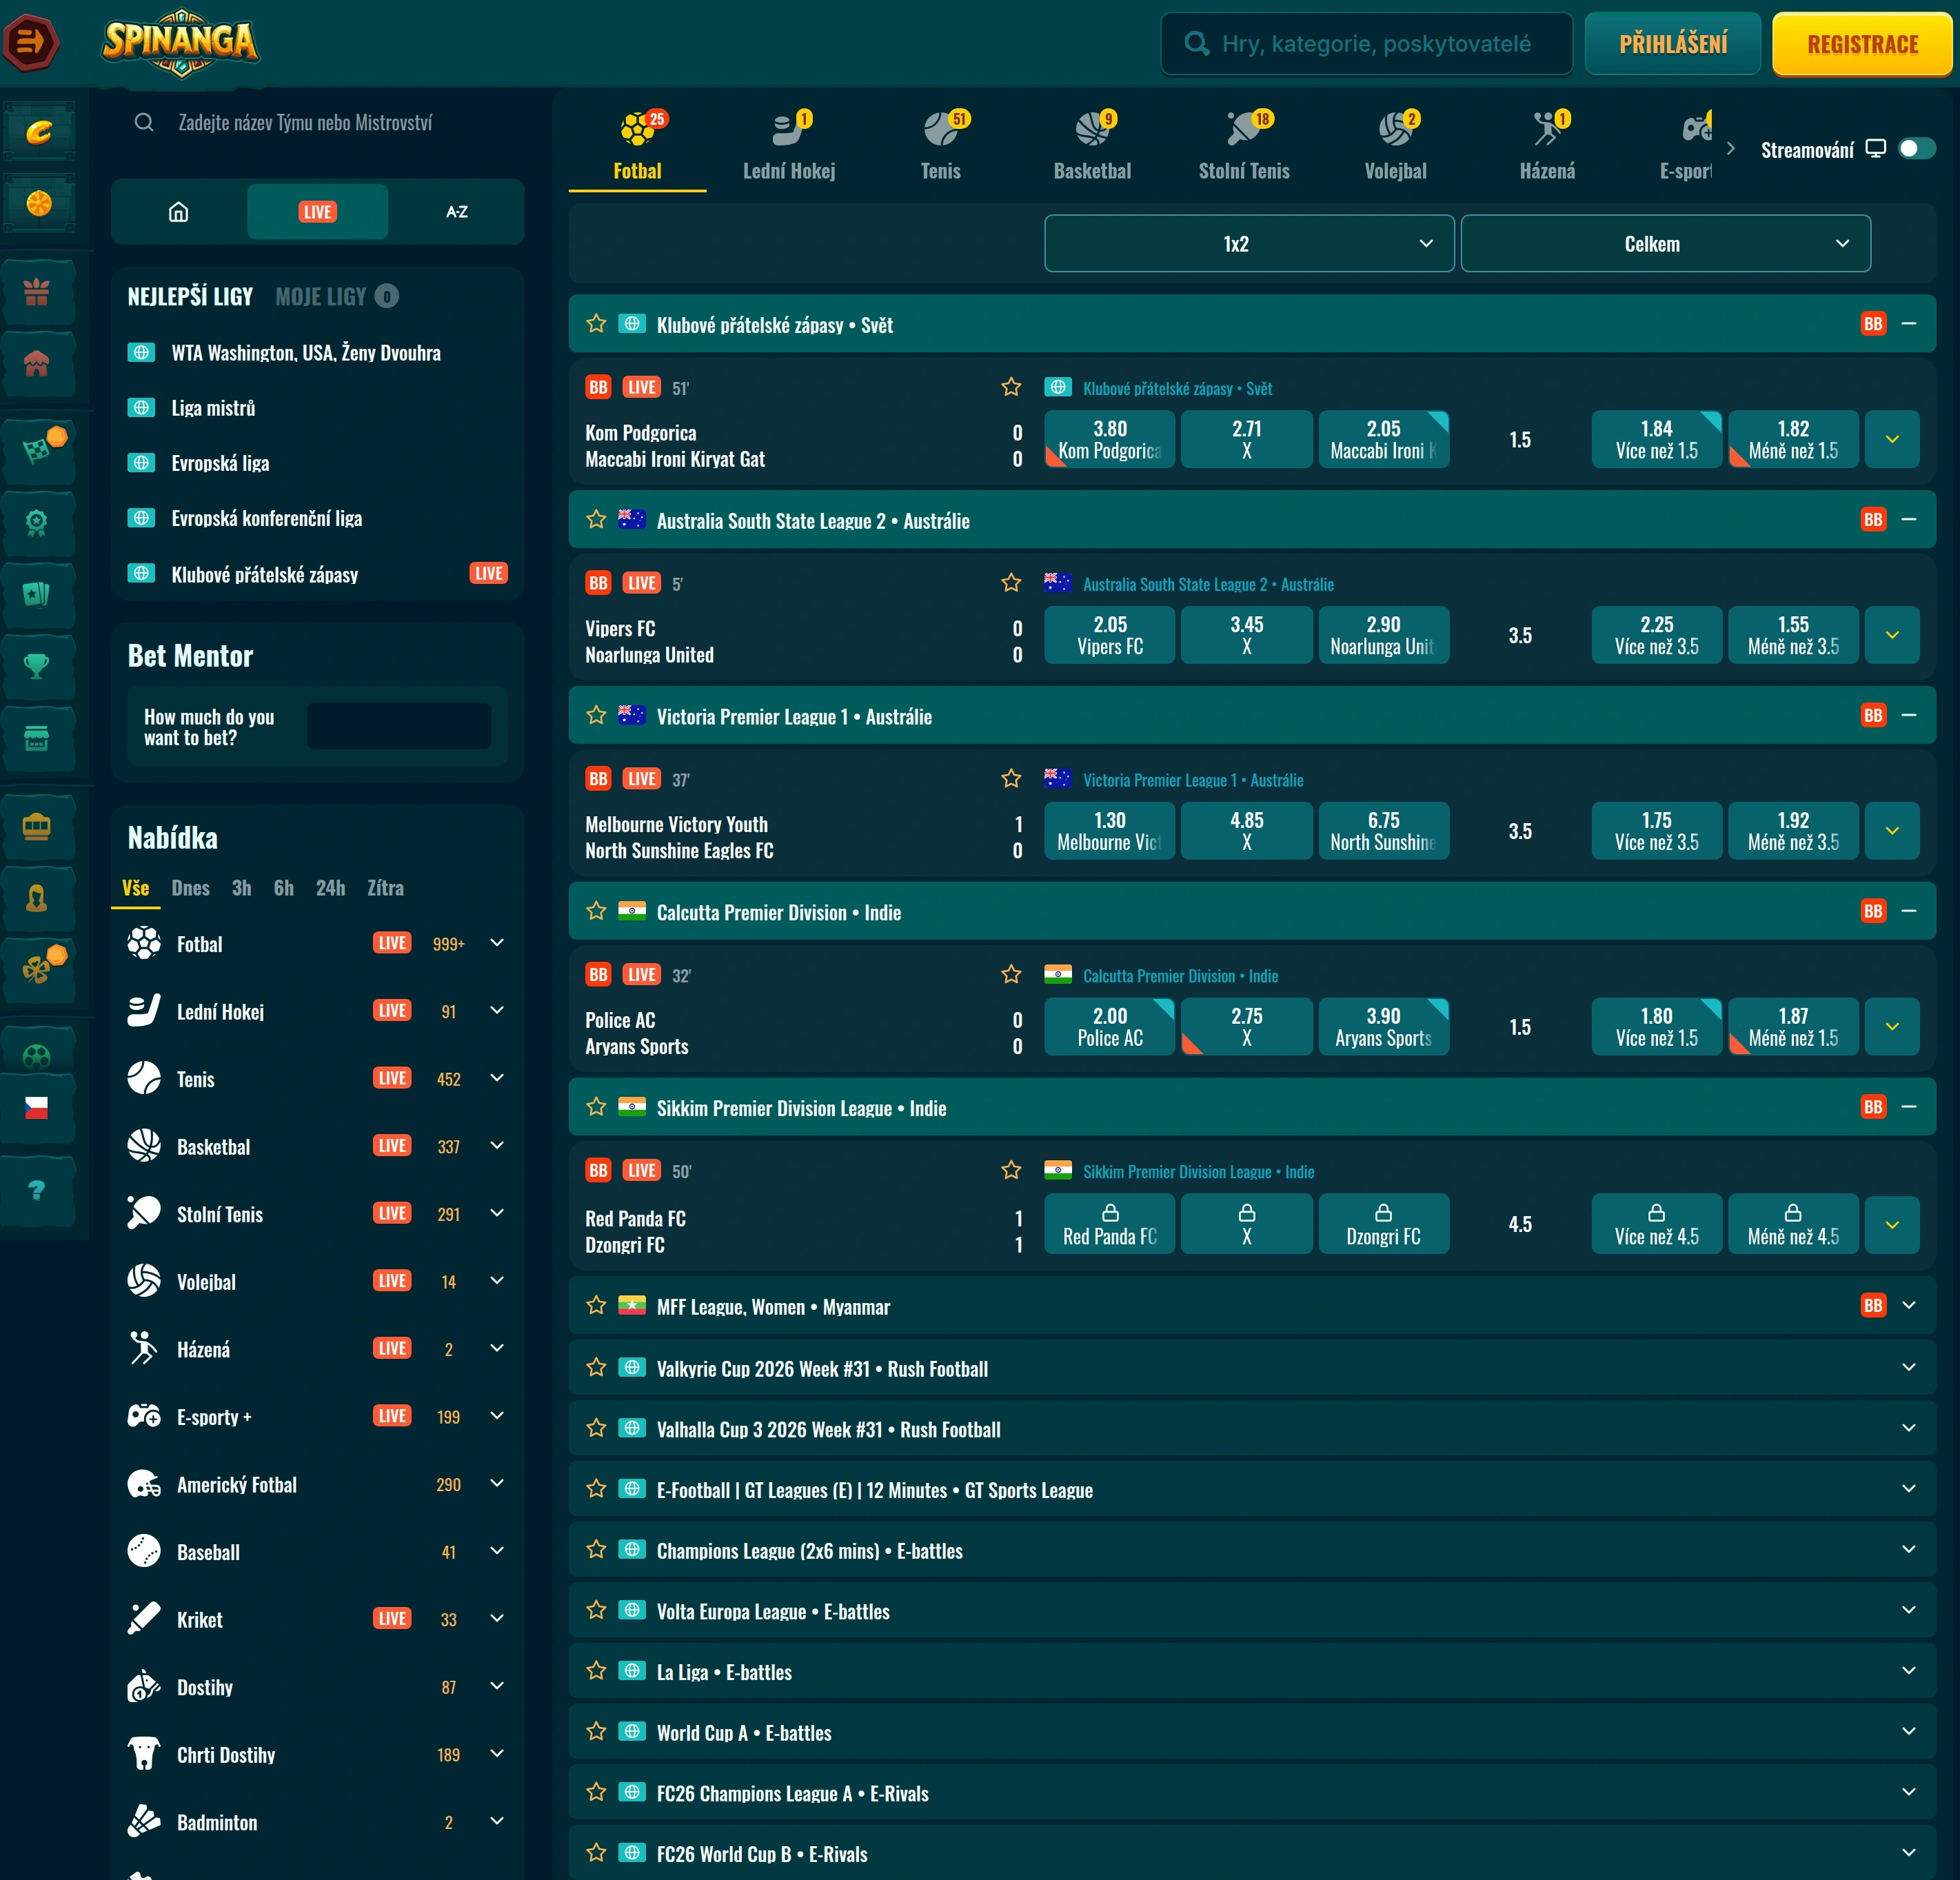Viewport: 1960px width, 1880px height.
Task: Switch to the A-Z listing view
Action: coord(456,212)
